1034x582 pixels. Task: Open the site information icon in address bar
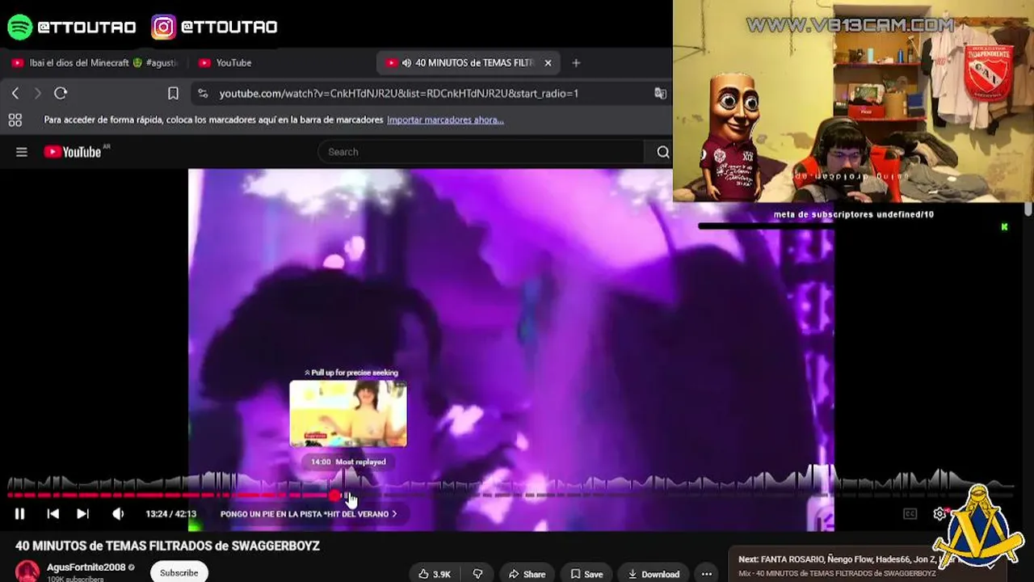coord(203,93)
